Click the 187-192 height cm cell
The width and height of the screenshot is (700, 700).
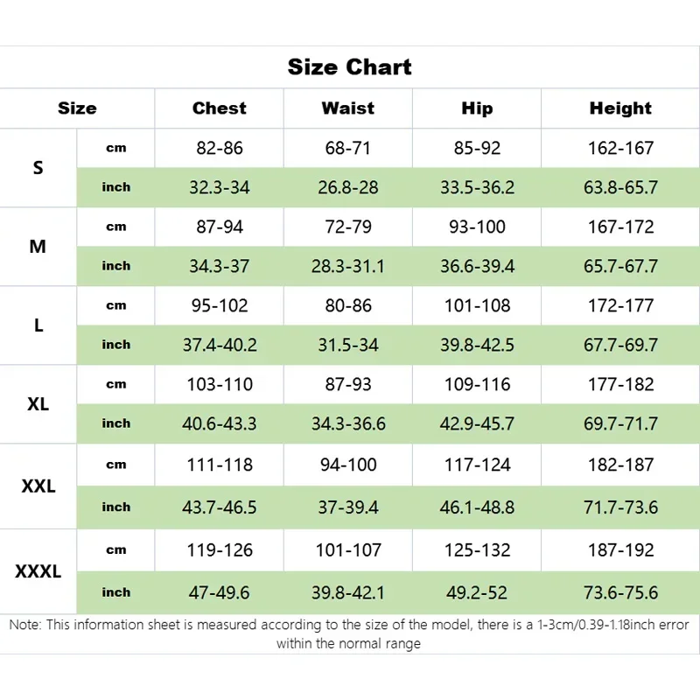coord(620,550)
